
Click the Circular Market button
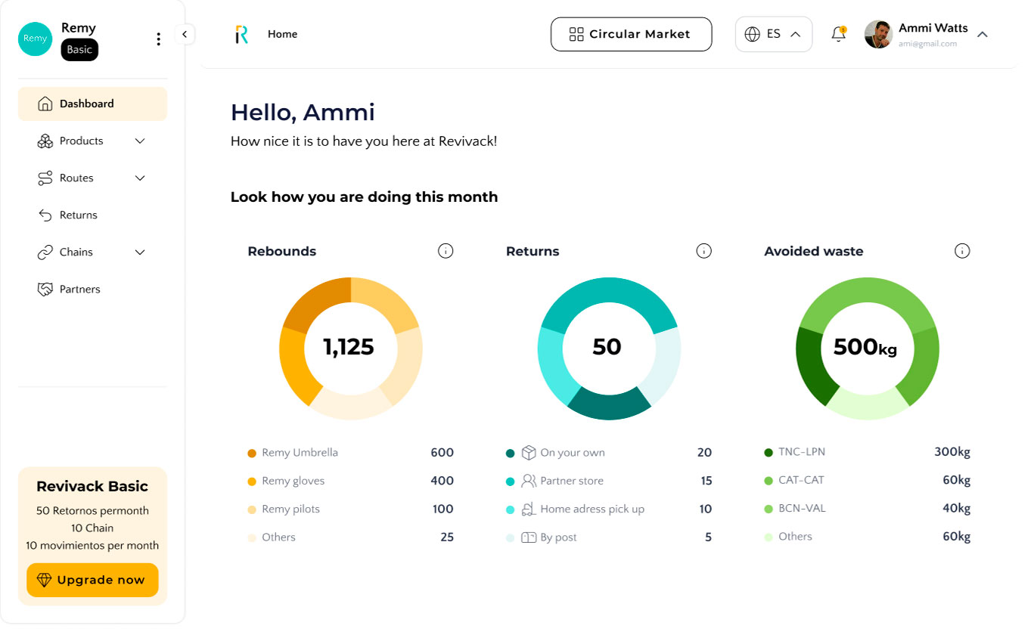tap(631, 34)
